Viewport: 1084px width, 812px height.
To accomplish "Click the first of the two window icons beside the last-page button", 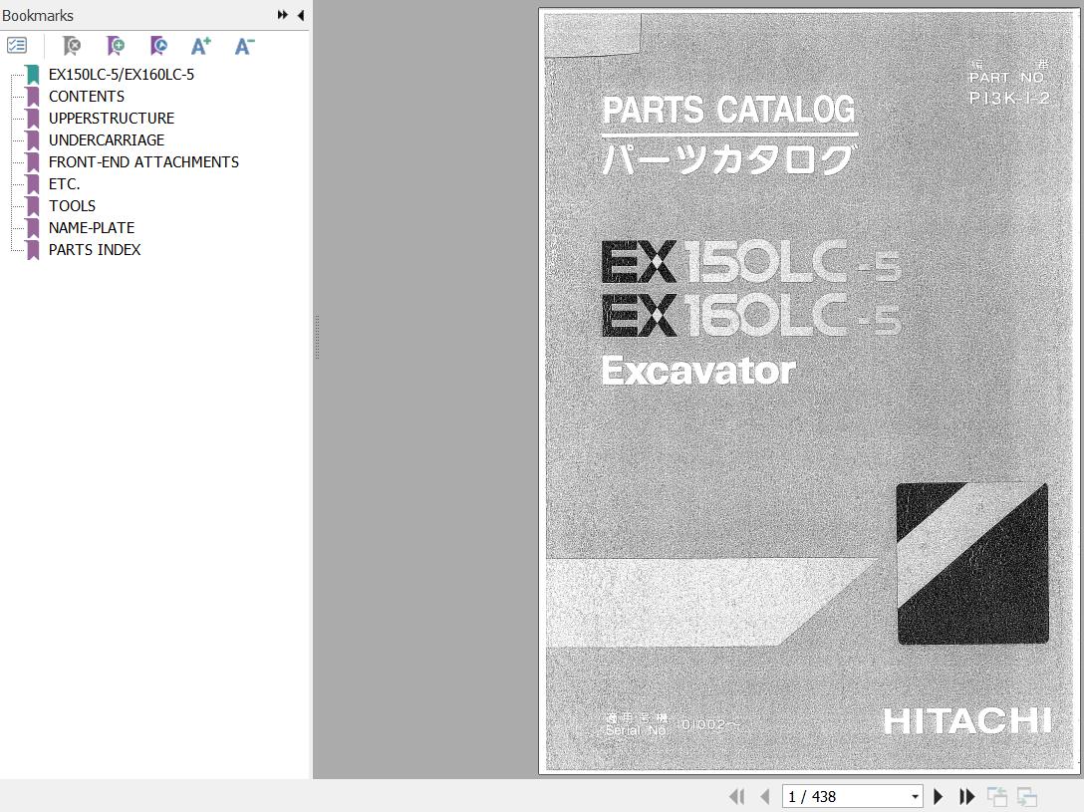I will point(997,797).
